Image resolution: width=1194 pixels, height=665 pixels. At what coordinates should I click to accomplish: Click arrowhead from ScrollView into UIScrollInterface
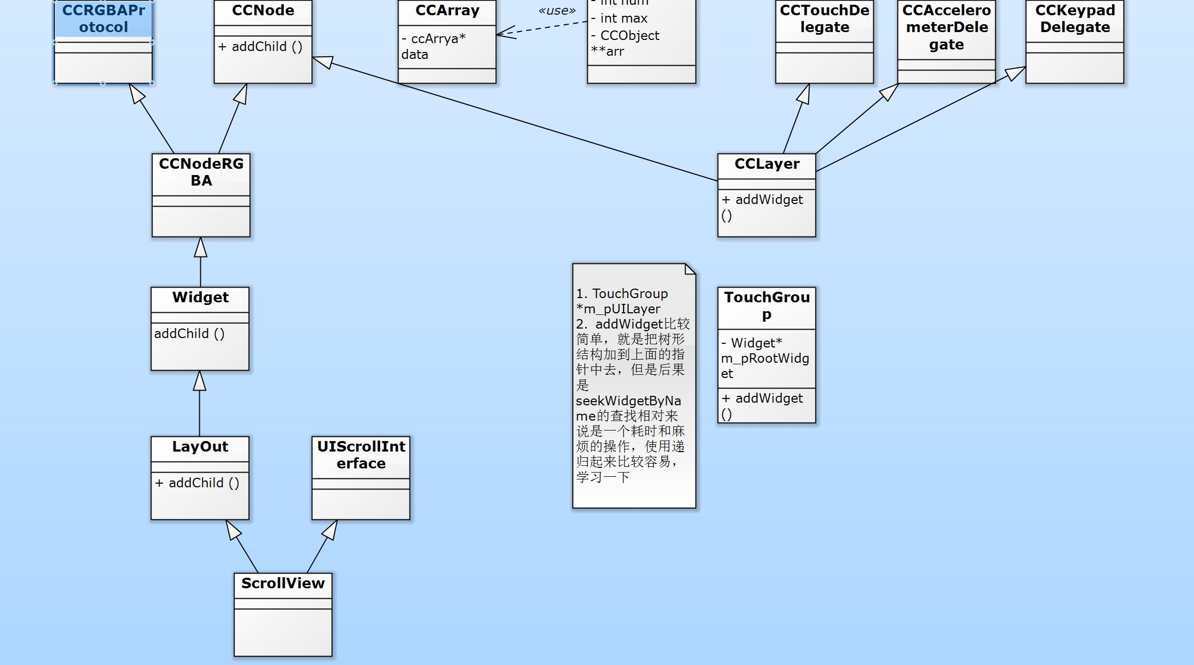(330, 529)
